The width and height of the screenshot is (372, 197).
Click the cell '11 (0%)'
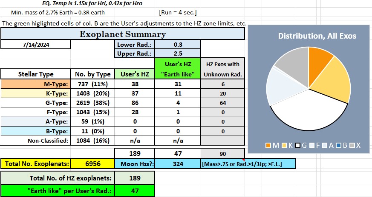93,131
